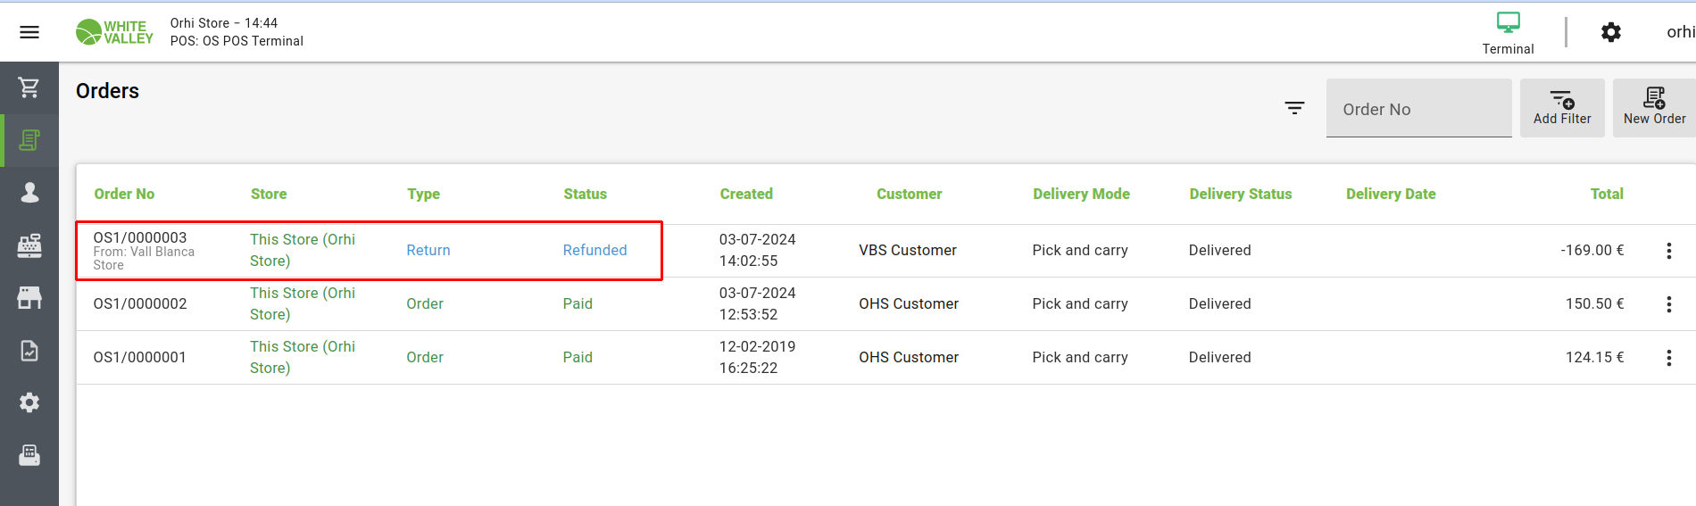Open the hamburger navigation menu
1696x506 pixels.
tap(29, 32)
